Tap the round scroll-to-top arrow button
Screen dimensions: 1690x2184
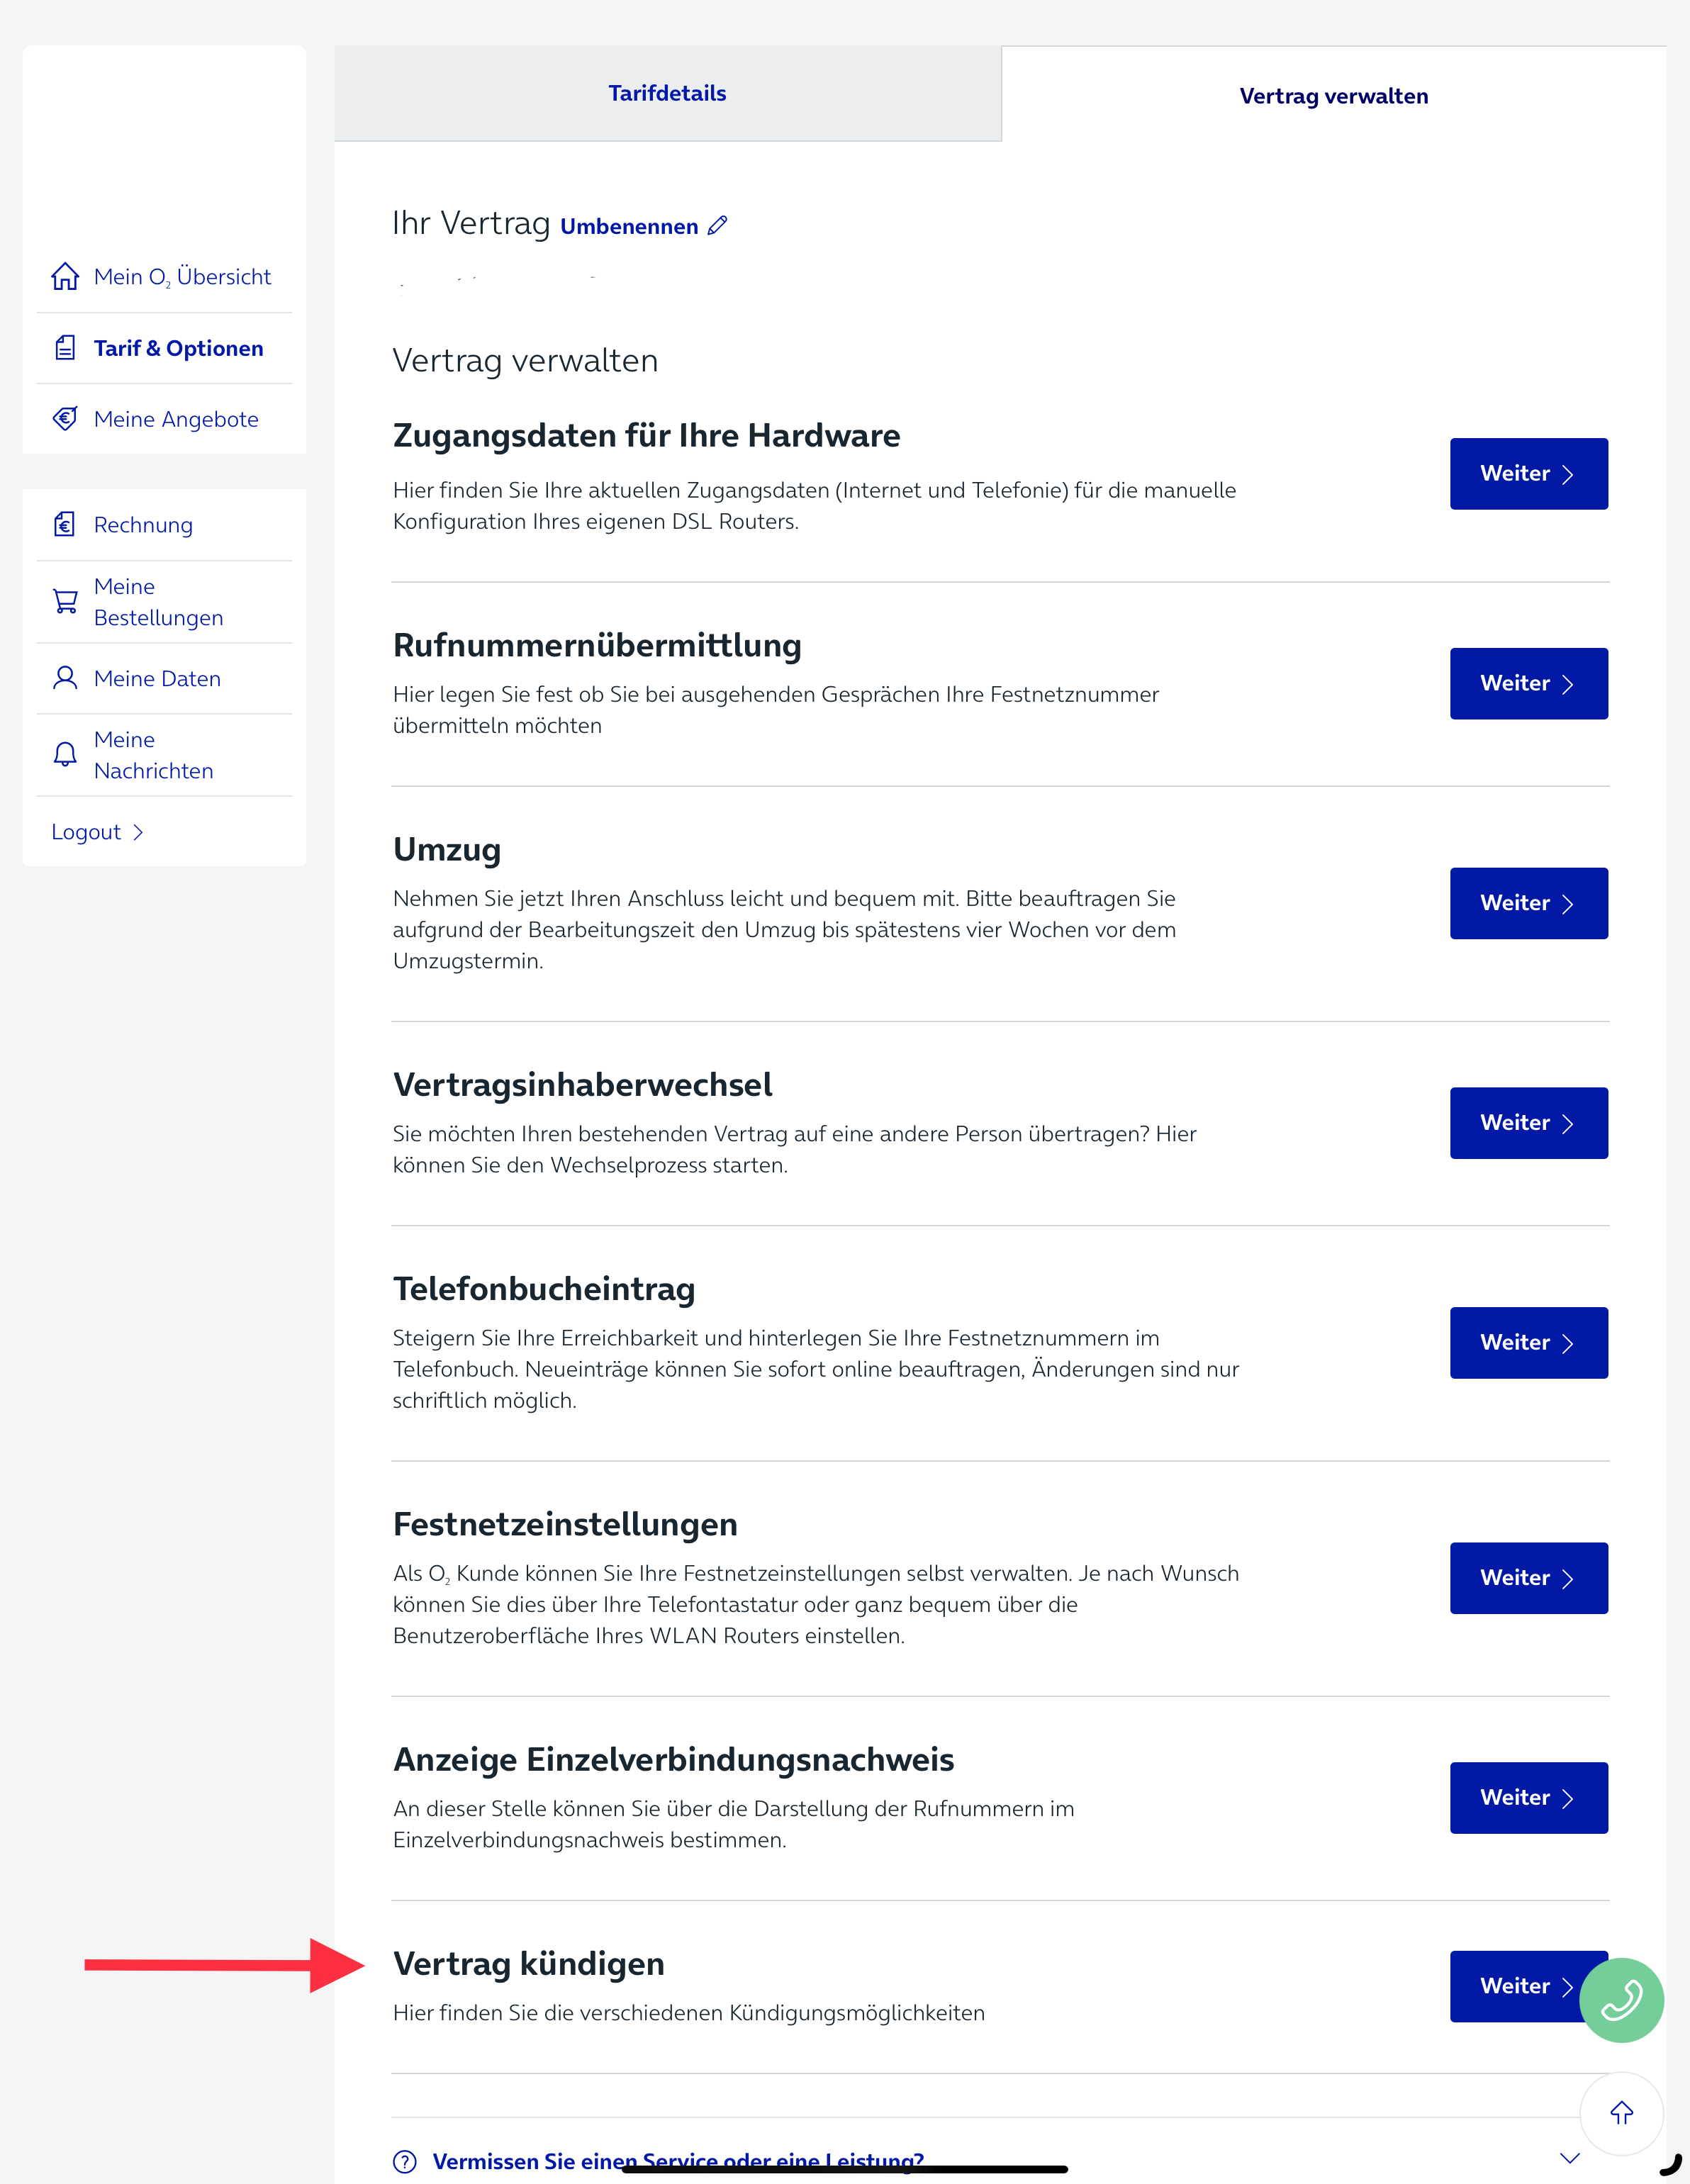pyautogui.click(x=1621, y=2113)
